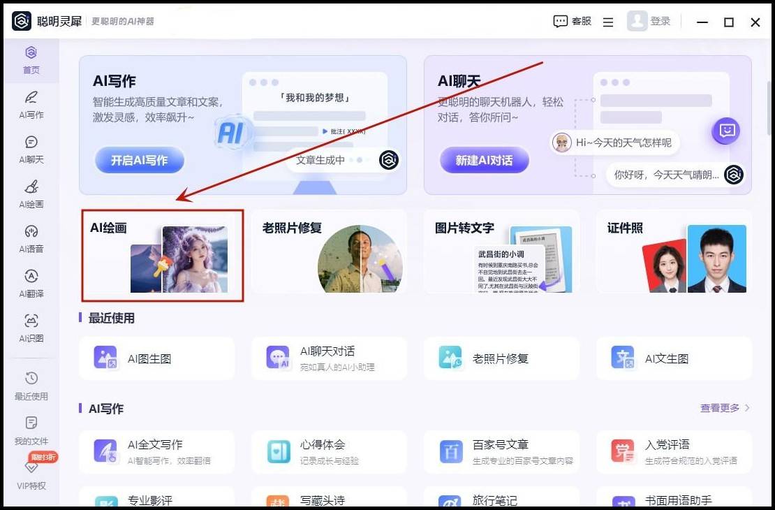Open AI绘画 in the left sidebar
The width and height of the screenshot is (775, 510).
(x=31, y=194)
